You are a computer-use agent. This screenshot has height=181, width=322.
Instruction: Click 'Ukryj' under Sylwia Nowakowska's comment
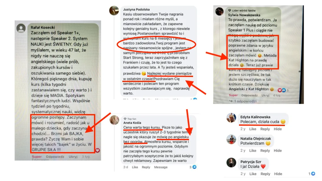click(x=265, y=95)
